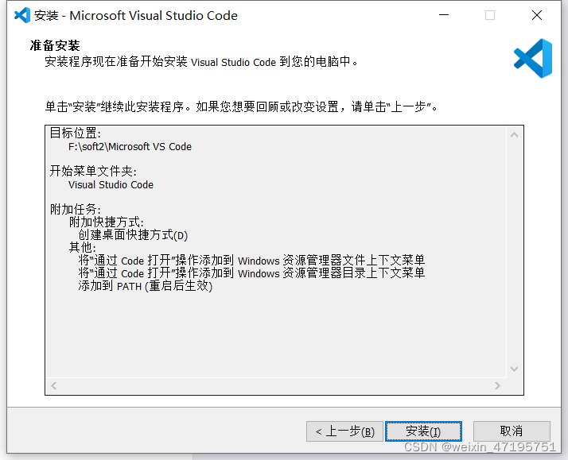Click the 安装 - Microsoft Visual Studio Code title
This screenshot has width=568, height=460.
pos(136,16)
